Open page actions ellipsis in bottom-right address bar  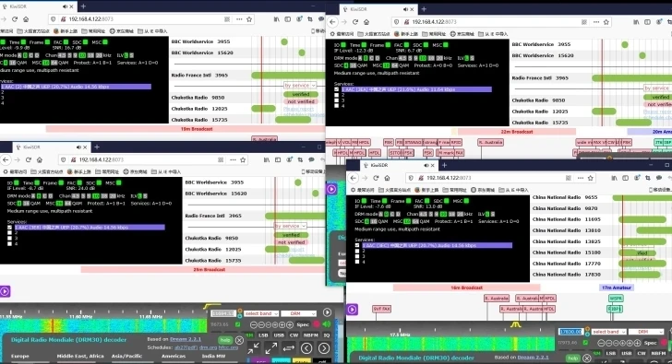581,178
